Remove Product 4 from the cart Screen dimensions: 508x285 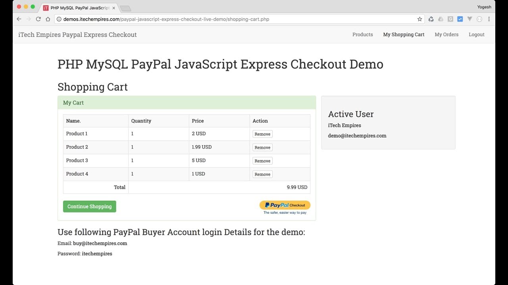262,175
